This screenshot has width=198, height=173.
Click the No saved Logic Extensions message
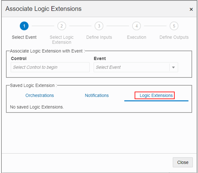(x=37, y=107)
